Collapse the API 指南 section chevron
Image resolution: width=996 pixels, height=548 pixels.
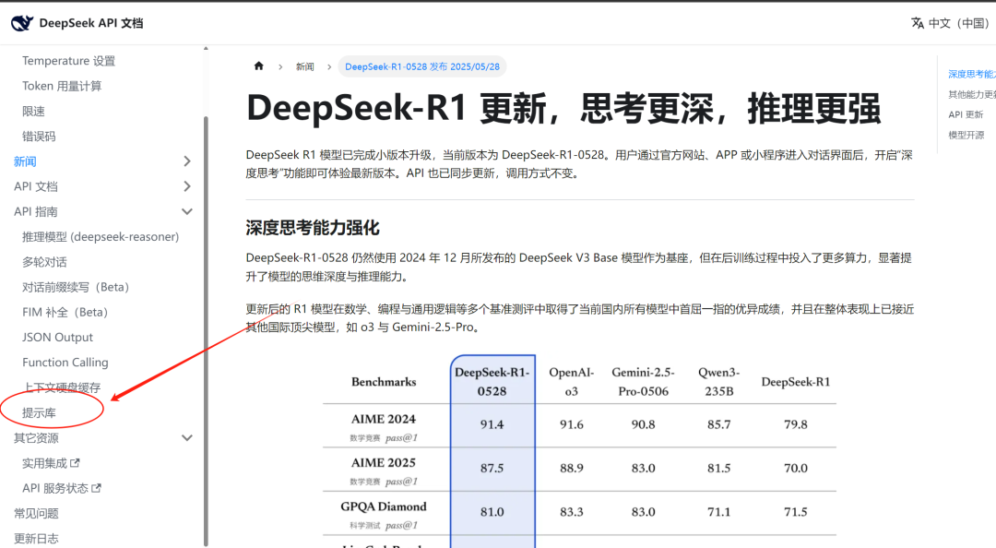click(186, 211)
